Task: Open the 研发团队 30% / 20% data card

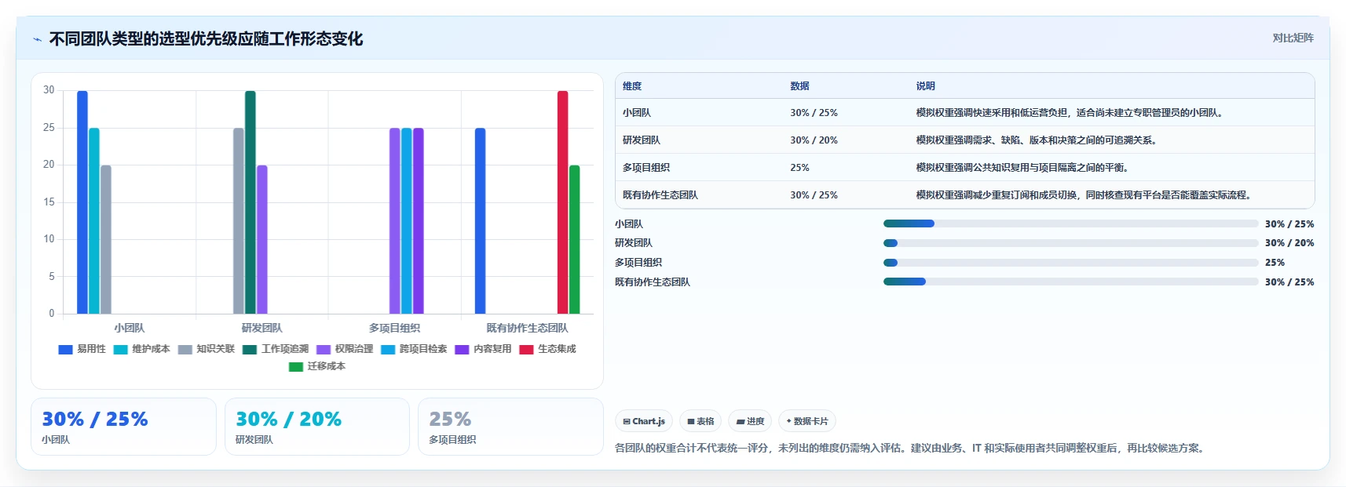Action: tap(316, 427)
